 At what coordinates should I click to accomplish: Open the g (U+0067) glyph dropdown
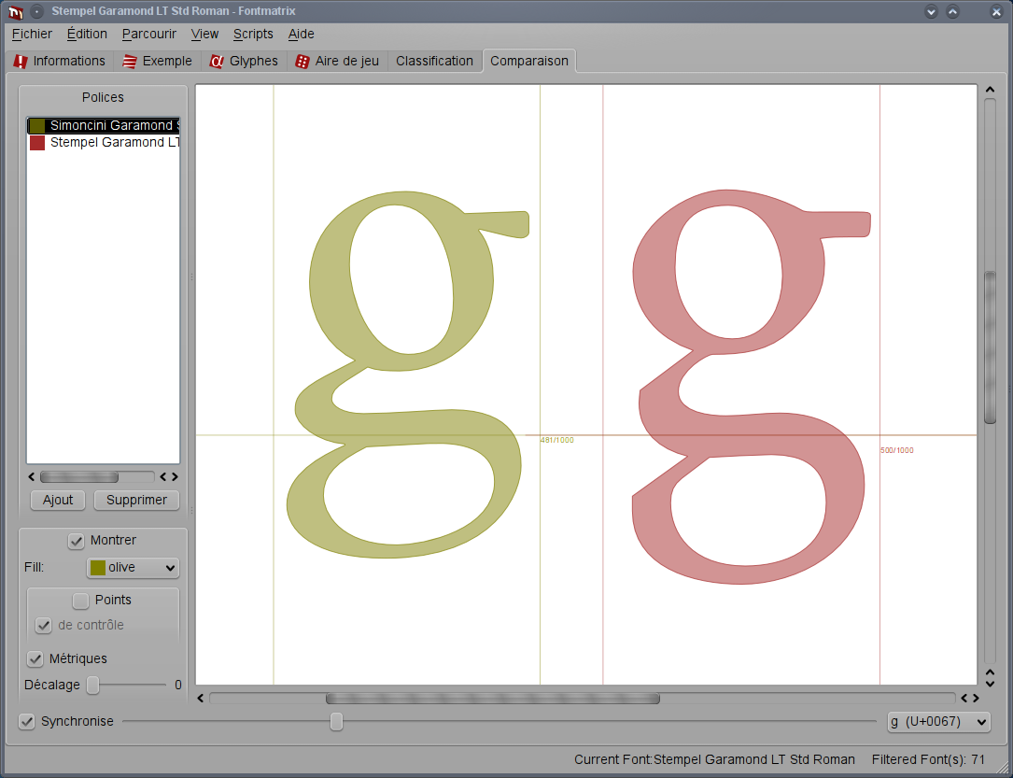pos(938,722)
